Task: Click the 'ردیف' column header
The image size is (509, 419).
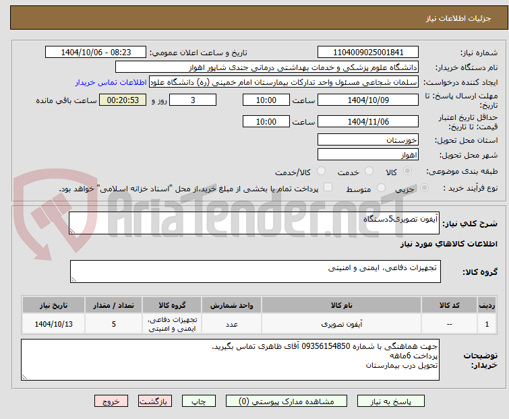Action: coord(487,305)
